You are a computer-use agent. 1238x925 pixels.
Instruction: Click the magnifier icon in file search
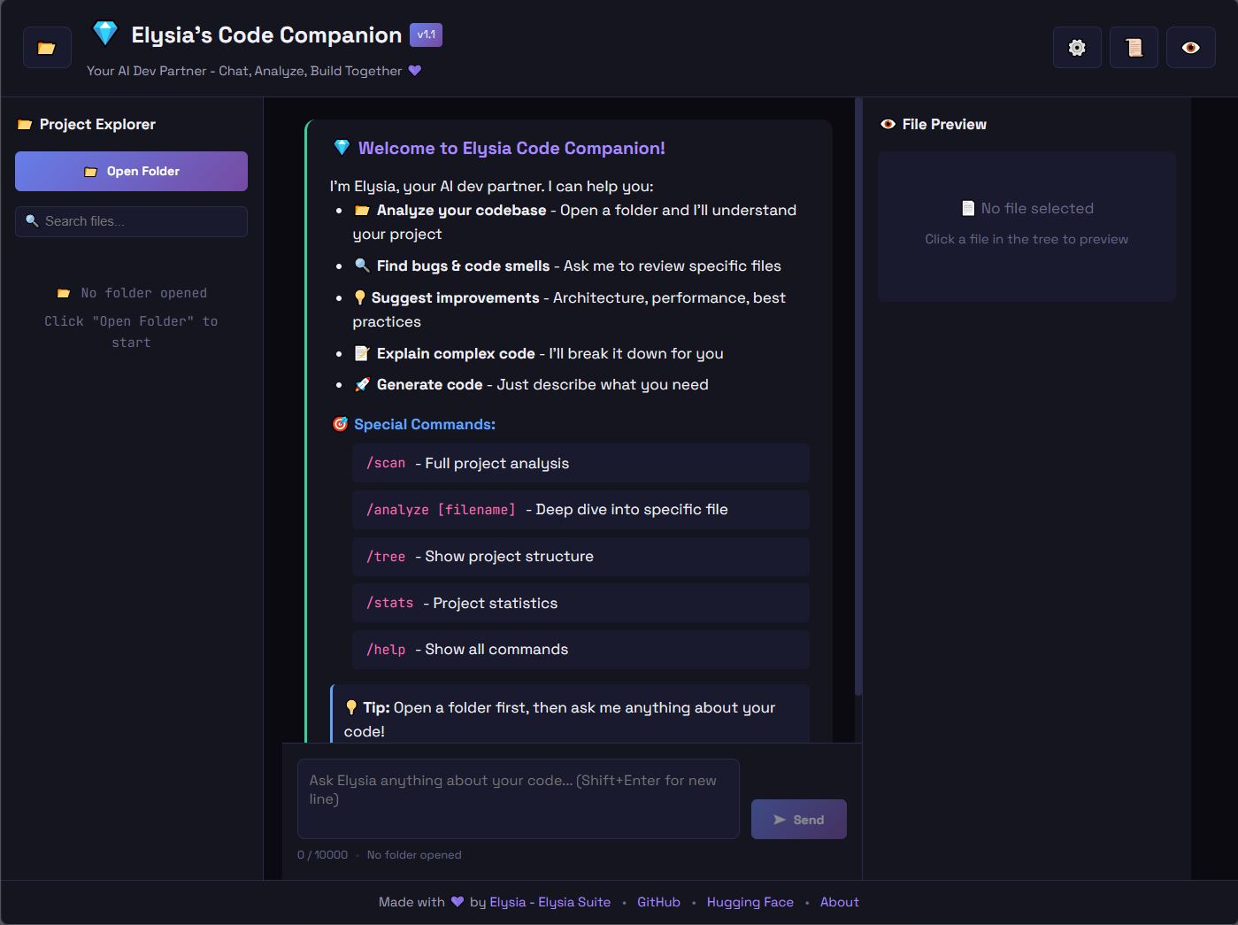click(33, 221)
